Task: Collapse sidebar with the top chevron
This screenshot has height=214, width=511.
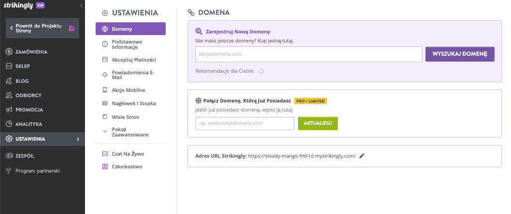Action: pos(81,5)
